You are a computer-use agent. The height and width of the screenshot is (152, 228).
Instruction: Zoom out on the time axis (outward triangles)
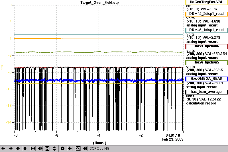40,149
